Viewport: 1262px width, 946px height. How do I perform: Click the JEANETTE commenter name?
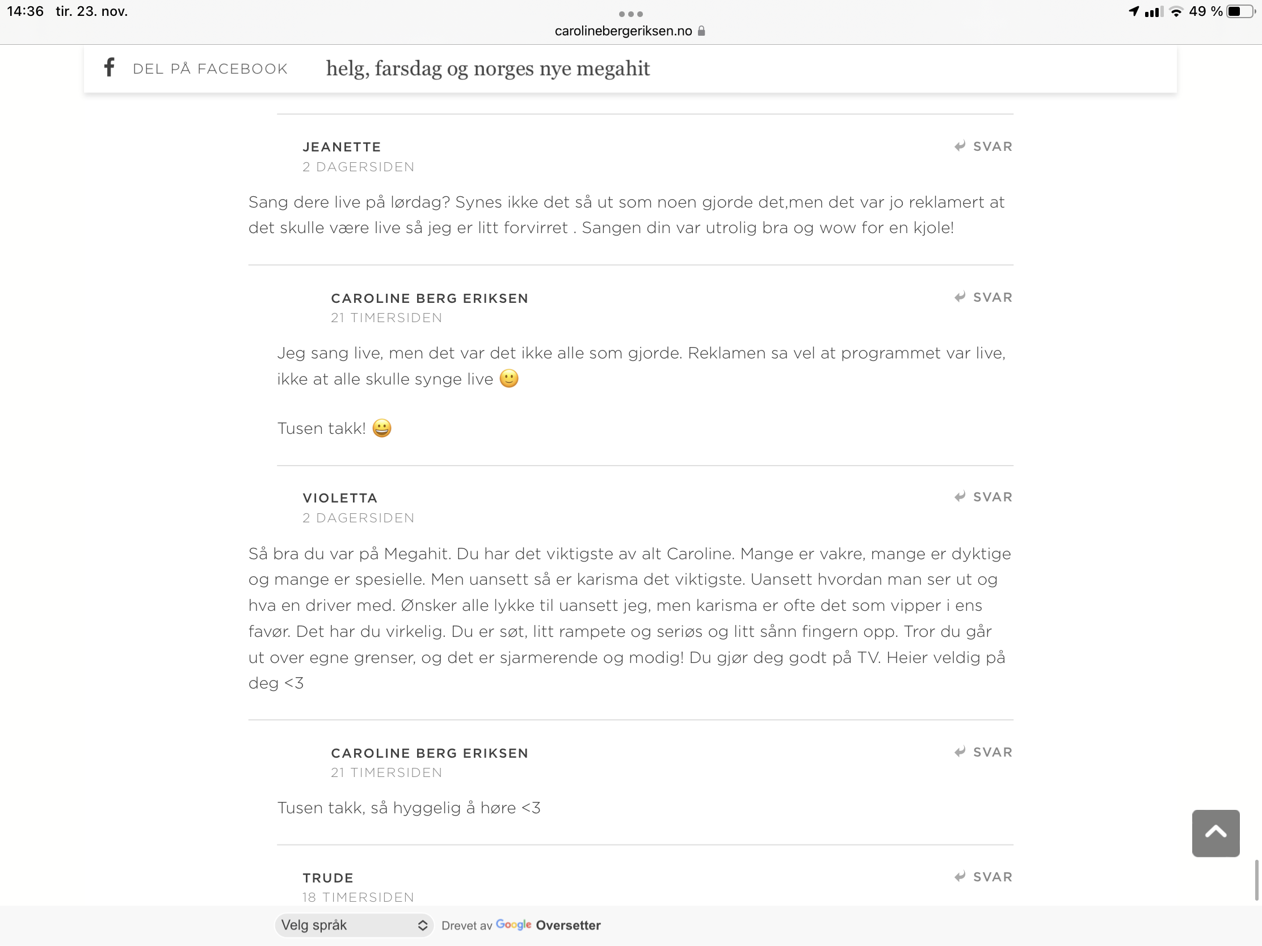[x=342, y=147]
